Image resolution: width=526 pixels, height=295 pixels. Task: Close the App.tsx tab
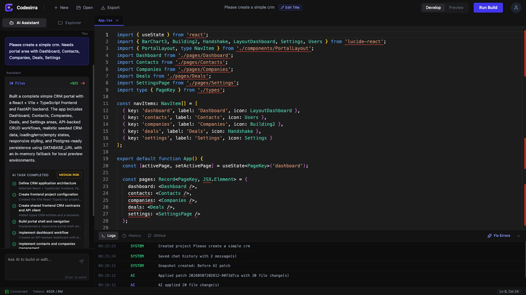pos(117,20)
